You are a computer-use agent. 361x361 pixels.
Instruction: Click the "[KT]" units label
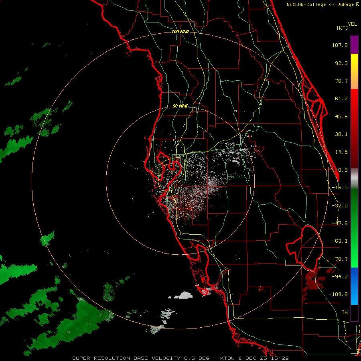342,28
